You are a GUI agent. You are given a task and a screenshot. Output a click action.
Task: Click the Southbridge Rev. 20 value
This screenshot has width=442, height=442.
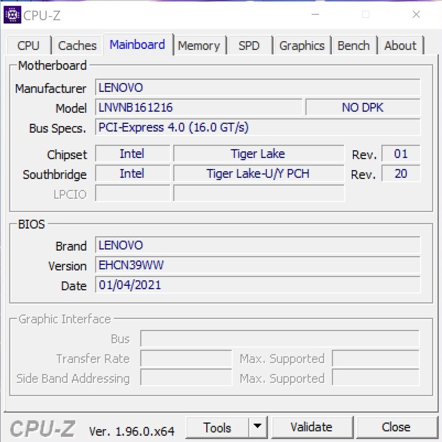[401, 173]
